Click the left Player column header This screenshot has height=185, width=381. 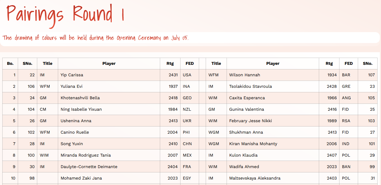pyautogui.click(x=109, y=63)
